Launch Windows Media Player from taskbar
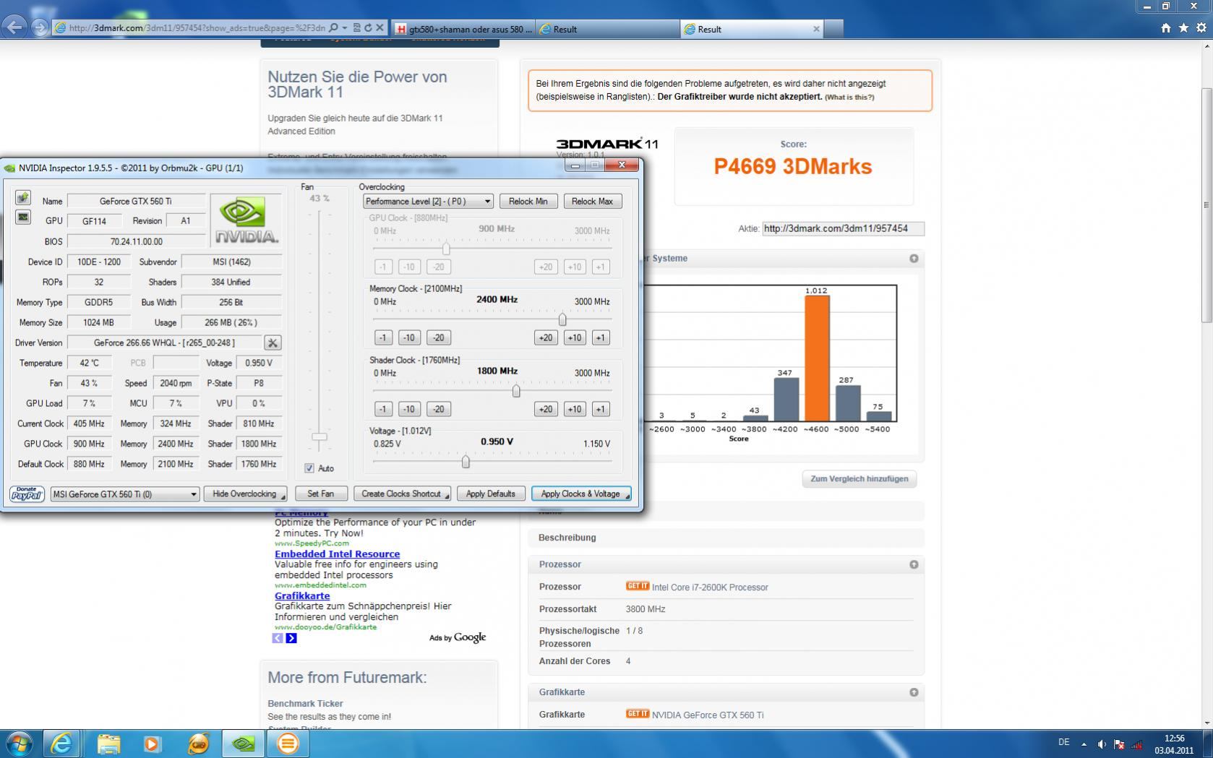 click(152, 743)
